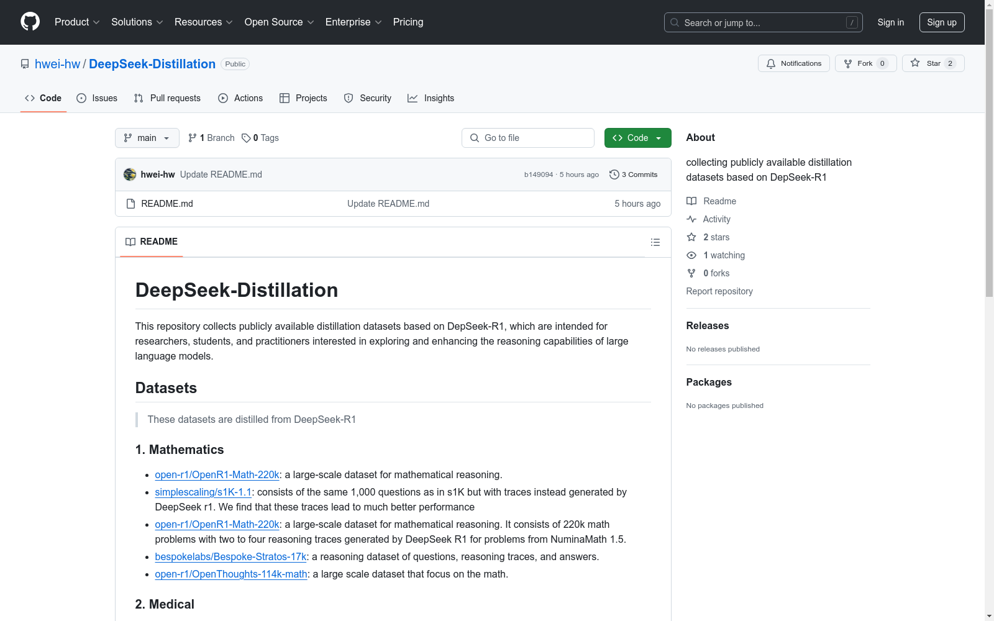The width and height of the screenshot is (994, 621).
Task: Click the Star button
Action: 932,63
